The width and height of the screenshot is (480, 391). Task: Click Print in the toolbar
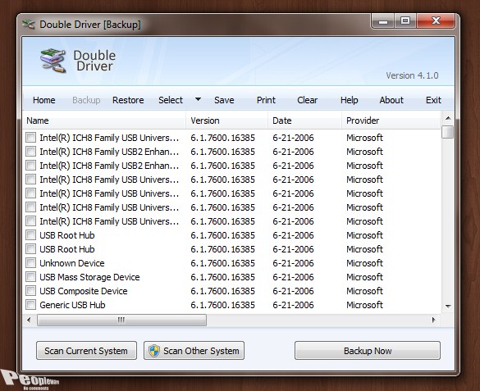(x=266, y=100)
